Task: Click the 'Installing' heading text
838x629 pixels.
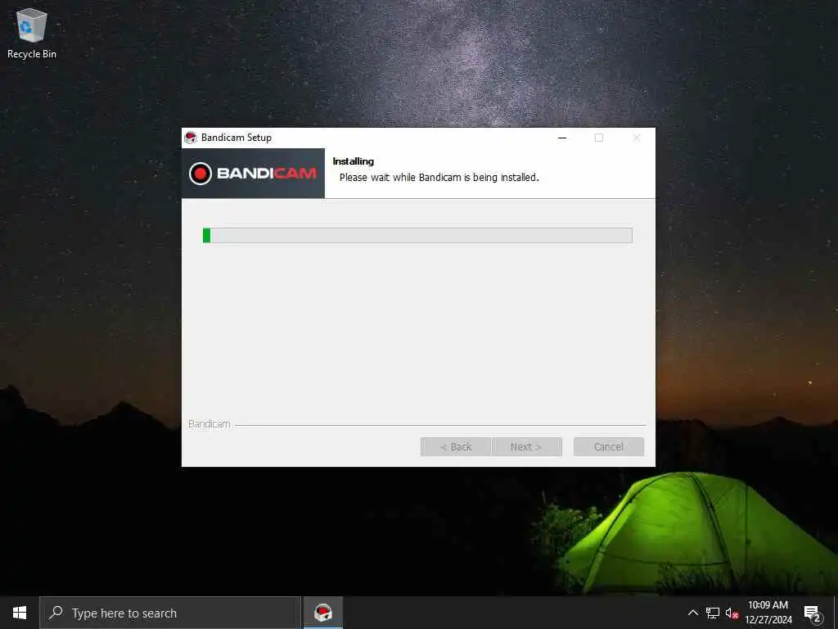Action: [354, 161]
